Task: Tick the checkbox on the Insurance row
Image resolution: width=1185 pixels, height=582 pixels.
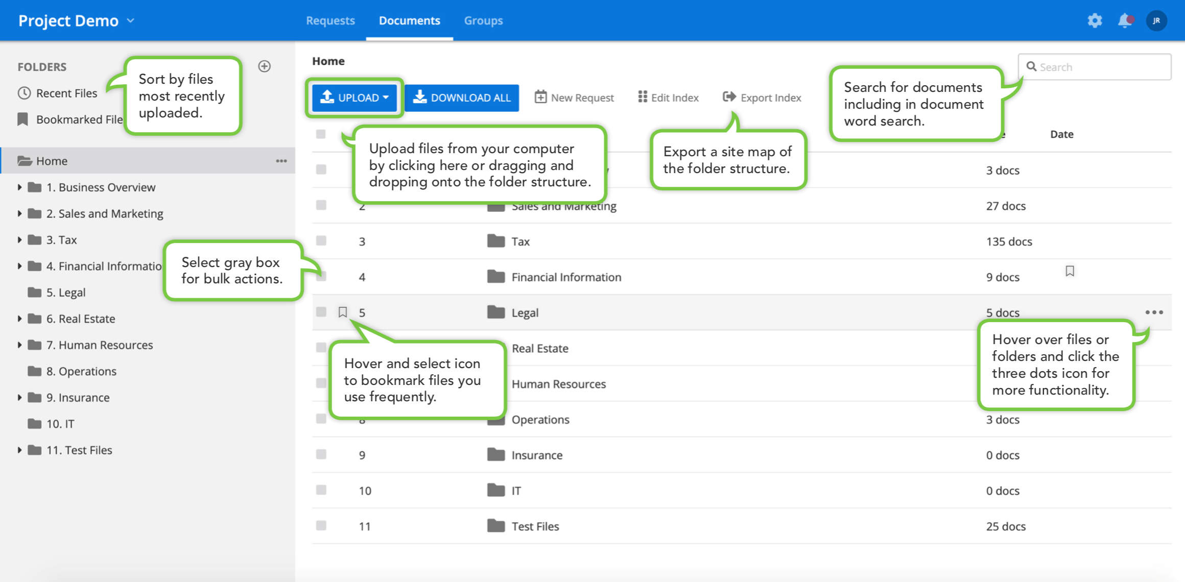Action: click(x=321, y=454)
